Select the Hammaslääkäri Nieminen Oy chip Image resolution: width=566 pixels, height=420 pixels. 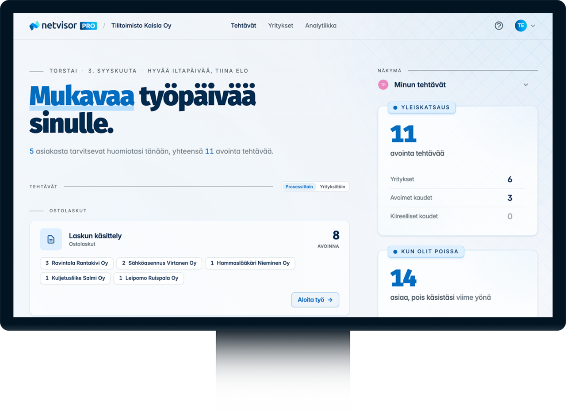tap(250, 263)
